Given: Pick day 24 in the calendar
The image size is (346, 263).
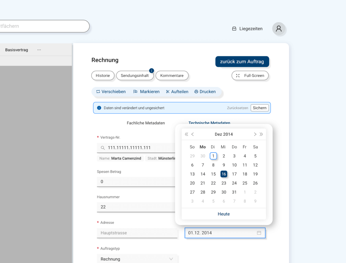Looking at the screenshot, I should tap(234, 183).
